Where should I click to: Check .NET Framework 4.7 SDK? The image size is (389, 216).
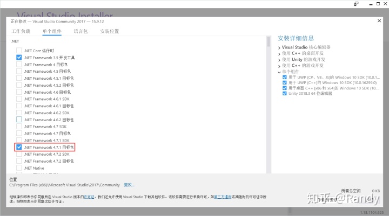(x=19, y=127)
